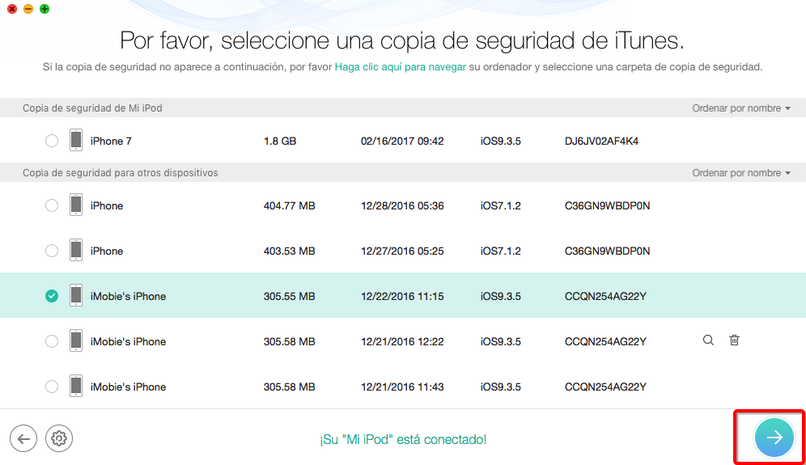Click the 404.77 MB size value
Screen dimensions: 806x465
[x=290, y=206]
